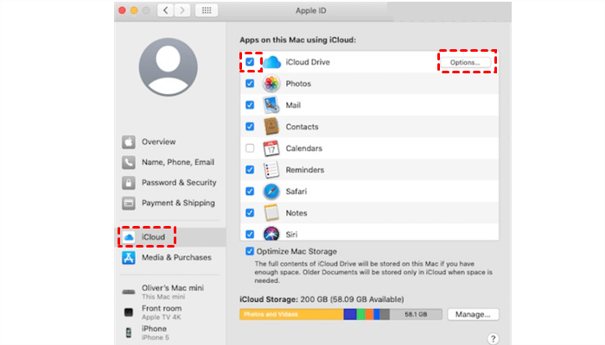Click the phone icon beside Name, Phone, Email
Image resolution: width=605 pixels, height=345 pixels.
(x=129, y=162)
